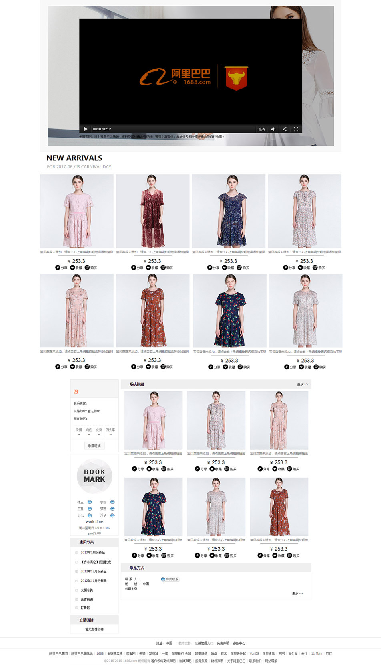Viewport: 381px width, 665px height.
Task: Mute the video with the speaker icon
Action: pyautogui.click(x=273, y=129)
